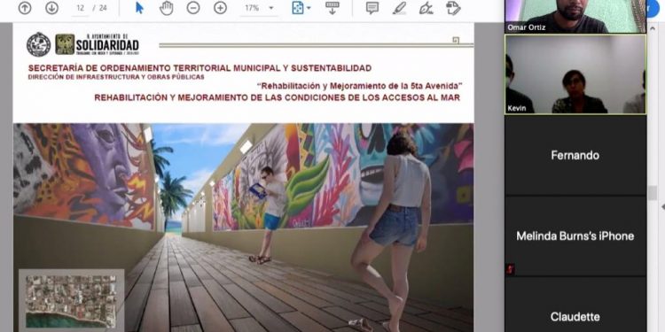This screenshot has height=332, width=665.
Task: Click 'ACCESOS AL MAR' title line
Action: [277, 97]
